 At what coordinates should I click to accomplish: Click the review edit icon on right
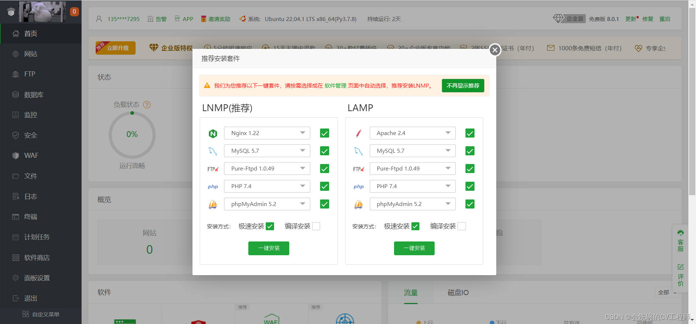tap(680, 267)
